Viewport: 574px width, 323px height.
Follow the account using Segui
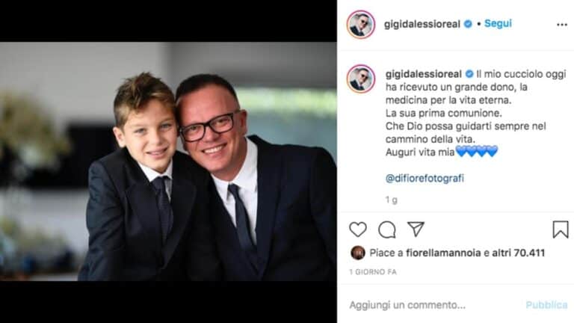(x=498, y=23)
